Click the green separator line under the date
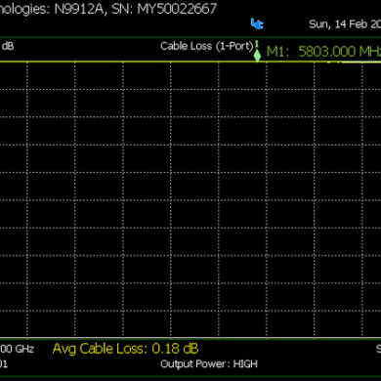This screenshot has width=381, height=381. pos(190,37)
